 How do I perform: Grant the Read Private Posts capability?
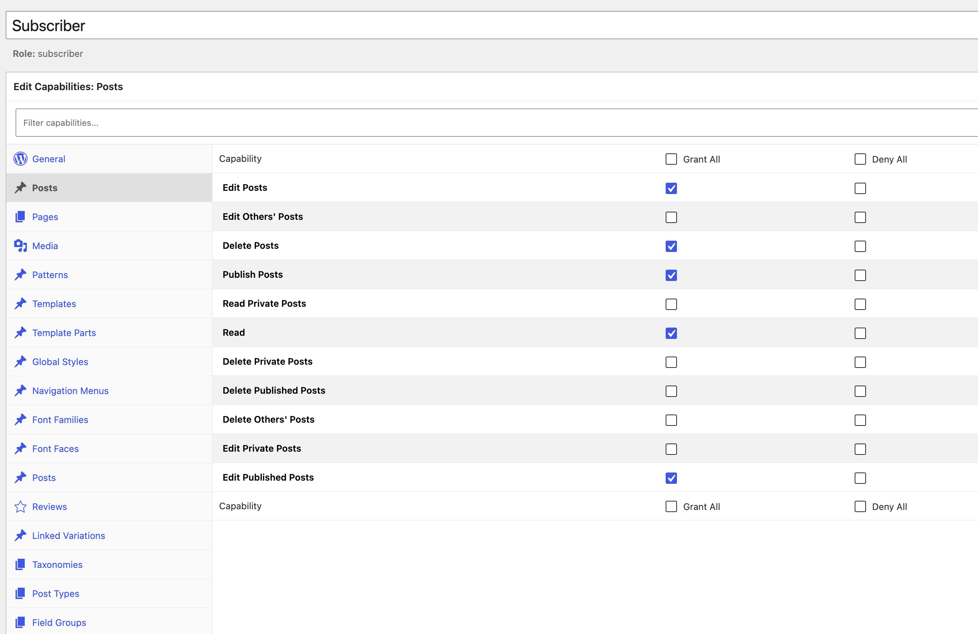(x=671, y=304)
